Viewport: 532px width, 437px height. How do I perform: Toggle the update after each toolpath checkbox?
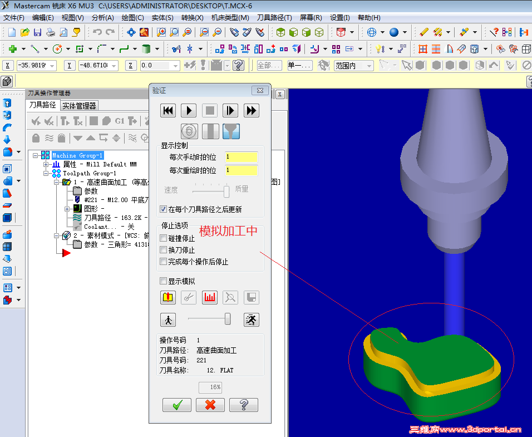164,209
